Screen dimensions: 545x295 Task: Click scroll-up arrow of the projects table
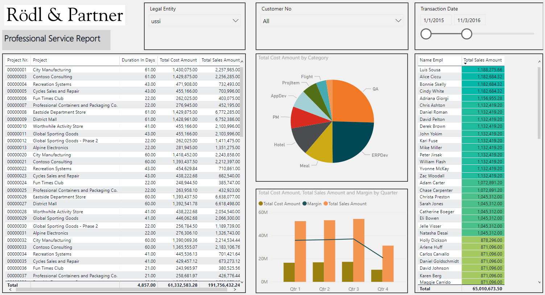pos(242,62)
